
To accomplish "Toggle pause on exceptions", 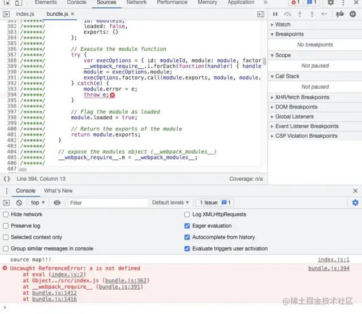I will coord(352,14).
